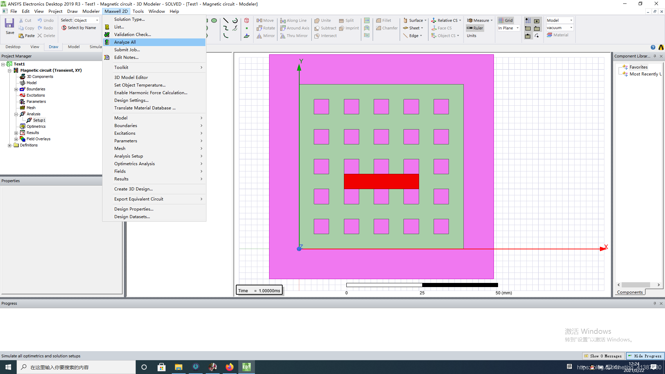Click the Units button
The width and height of the screenshot is (665, 374).
[471, 36]
